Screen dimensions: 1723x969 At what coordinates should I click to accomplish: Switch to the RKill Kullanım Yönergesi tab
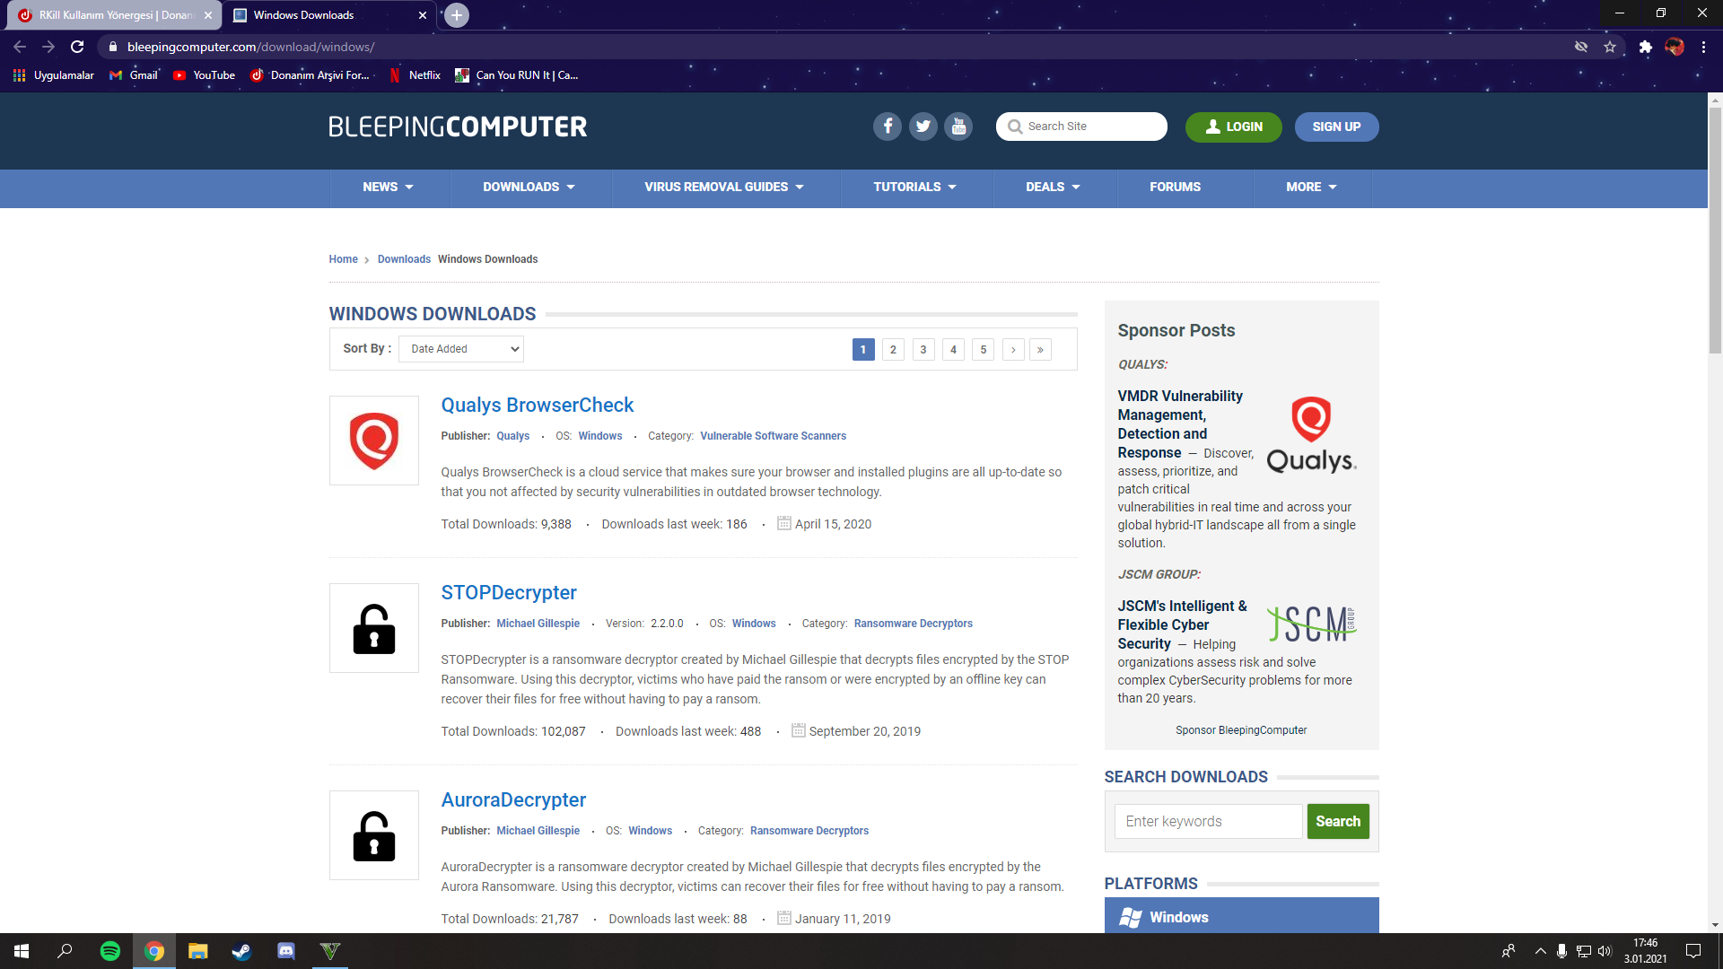(116, 15)
